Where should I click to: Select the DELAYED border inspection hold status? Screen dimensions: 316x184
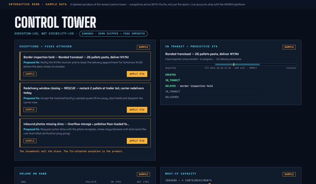[x=189, y=86]
